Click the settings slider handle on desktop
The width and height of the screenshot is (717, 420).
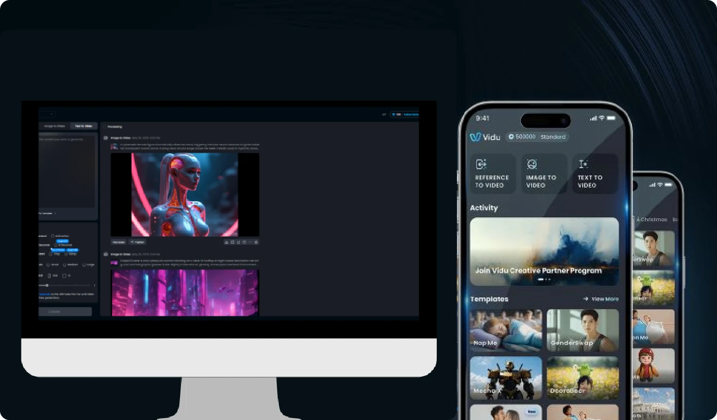pos(47,285)
